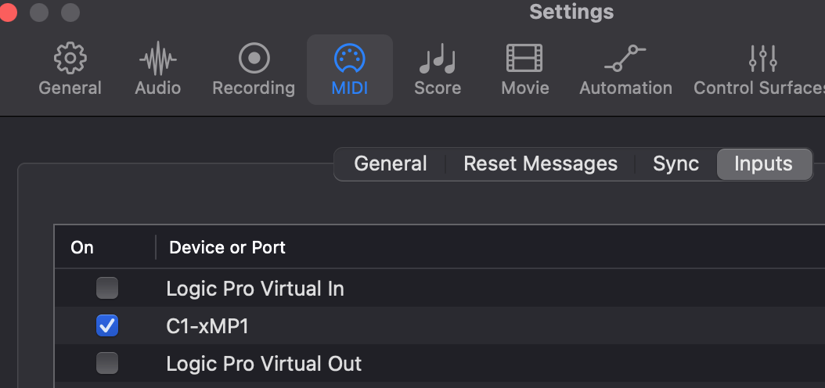Switch to the Sync tab
Screen dimensions: 825x388
coord(676,164)
